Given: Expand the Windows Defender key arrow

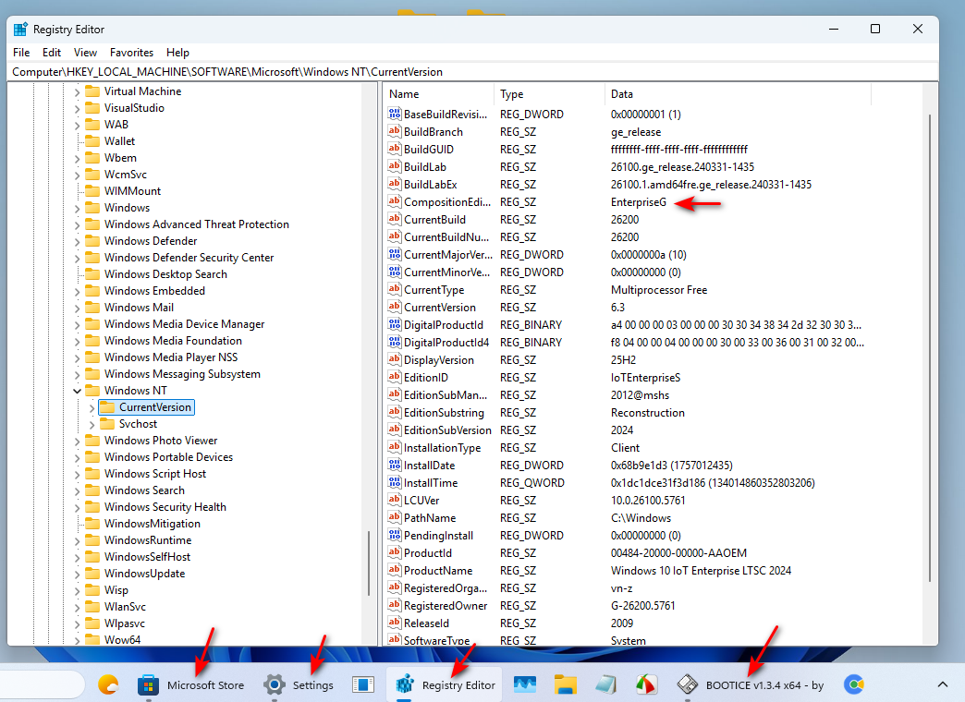Looking at the screenshot, I should [x=77, y=241].
